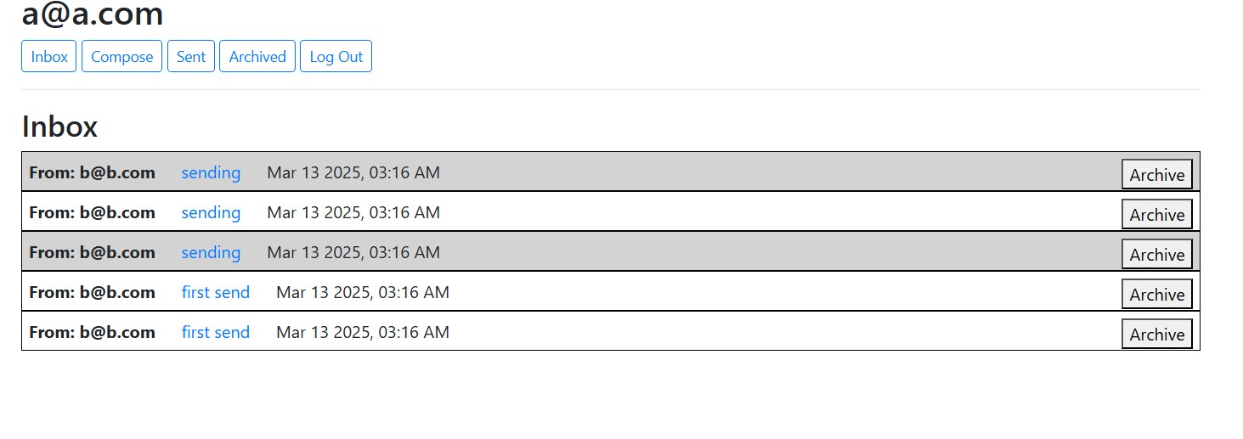The height and width of the screenshot is (439, 1243).
Task: Click the "Inbox" page heading
Action: pyautogui.click(x=59, y=127)
